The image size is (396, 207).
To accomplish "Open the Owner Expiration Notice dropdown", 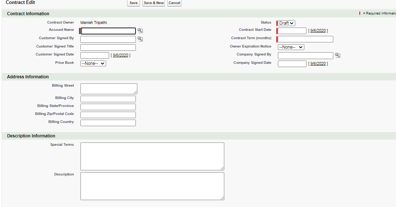I will tap(291, 47).
